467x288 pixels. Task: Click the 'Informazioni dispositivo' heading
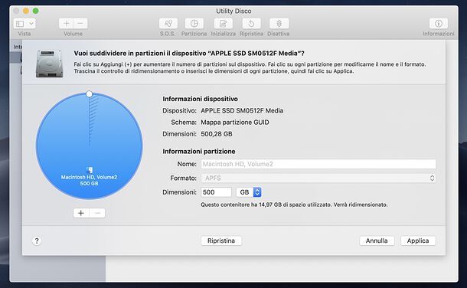[200, 99]
